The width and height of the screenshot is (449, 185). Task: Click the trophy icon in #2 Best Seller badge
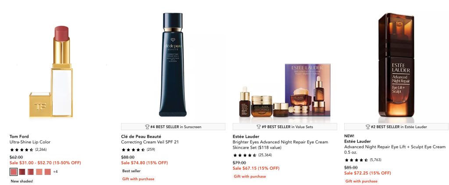click(368, 127)
